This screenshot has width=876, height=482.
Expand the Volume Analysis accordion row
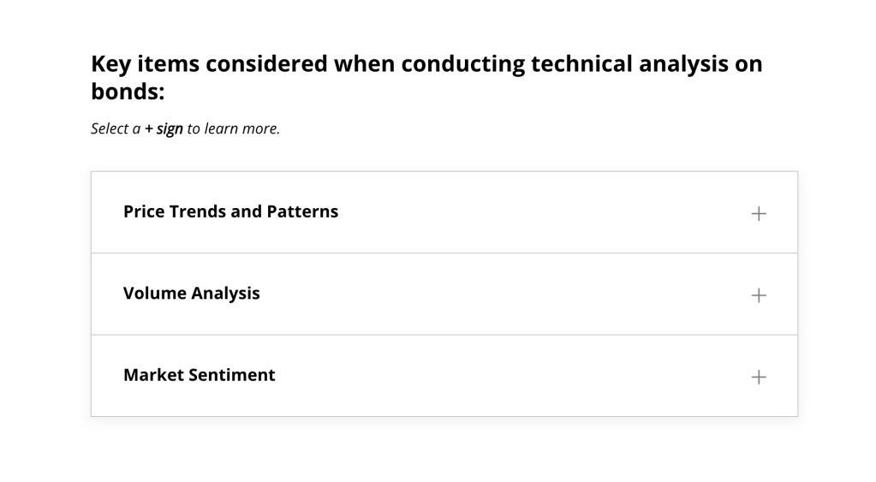coord(444,295)
